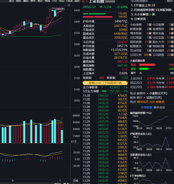Open the 指标 indicator menu
This screenshot has height=184, width=174.
[x=19, y=1]
